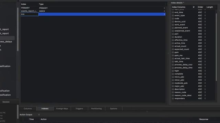
Task: Tick the ppm_ma column checkbox
Action: (173, 55)
